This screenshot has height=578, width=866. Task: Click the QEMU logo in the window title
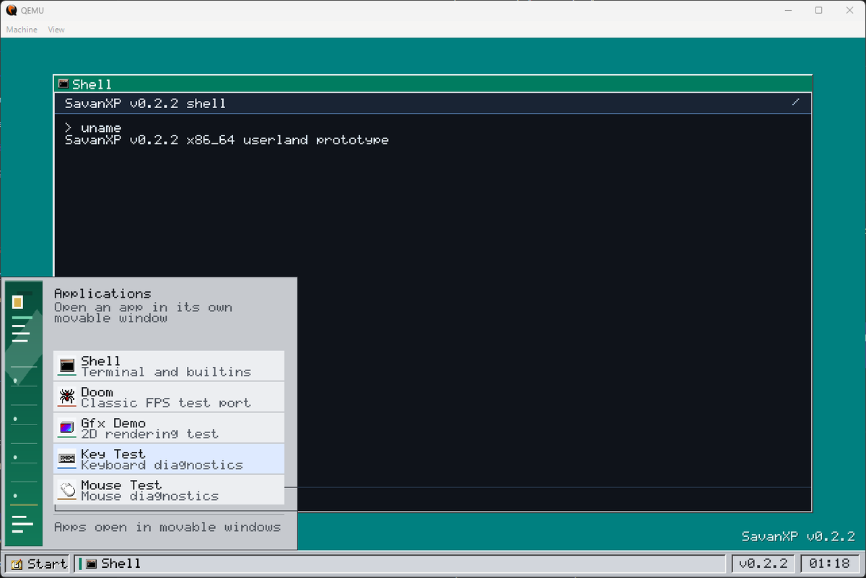pos(12,10)
